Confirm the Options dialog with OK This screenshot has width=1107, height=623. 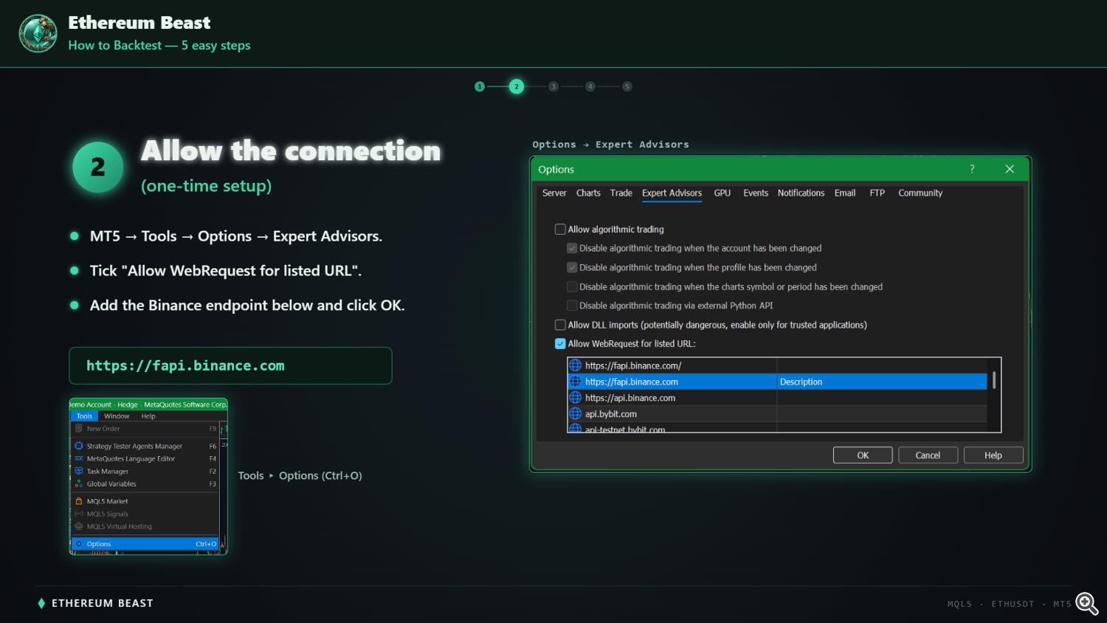pos(863,455)
